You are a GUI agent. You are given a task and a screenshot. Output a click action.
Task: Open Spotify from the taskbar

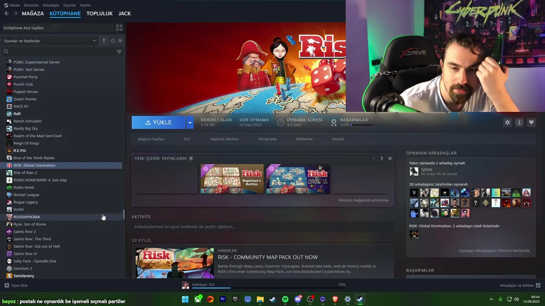coord(285,299)
